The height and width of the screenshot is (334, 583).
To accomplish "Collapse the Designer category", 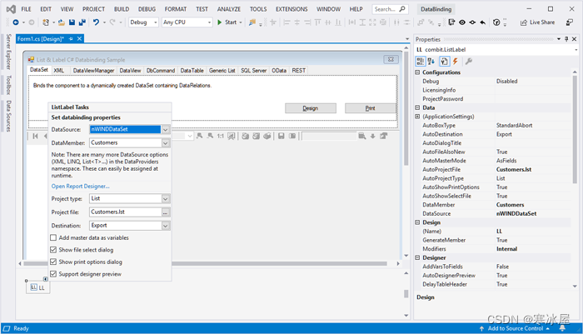I will click(x=417, y=257).
